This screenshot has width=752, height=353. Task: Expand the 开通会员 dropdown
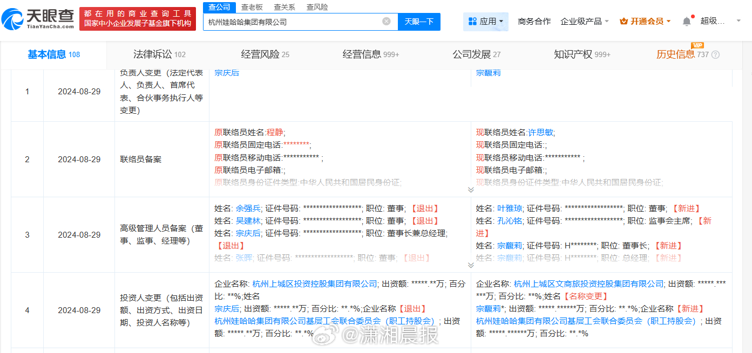645,22
